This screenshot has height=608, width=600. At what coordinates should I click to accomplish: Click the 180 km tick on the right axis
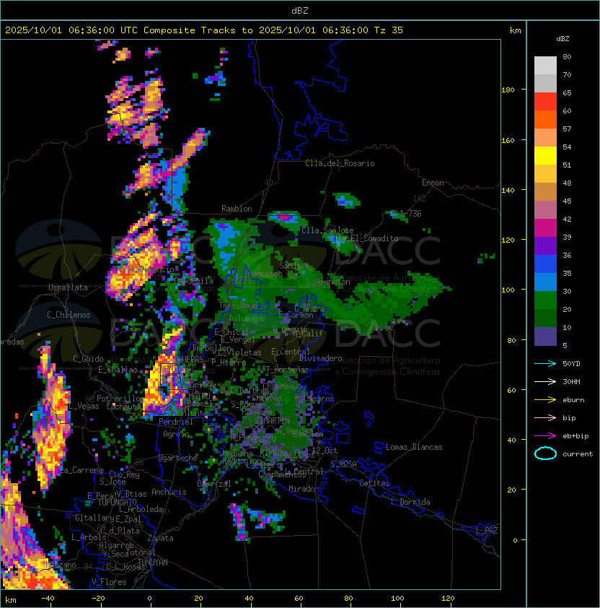pyautogui.click(x=508, y=90)
